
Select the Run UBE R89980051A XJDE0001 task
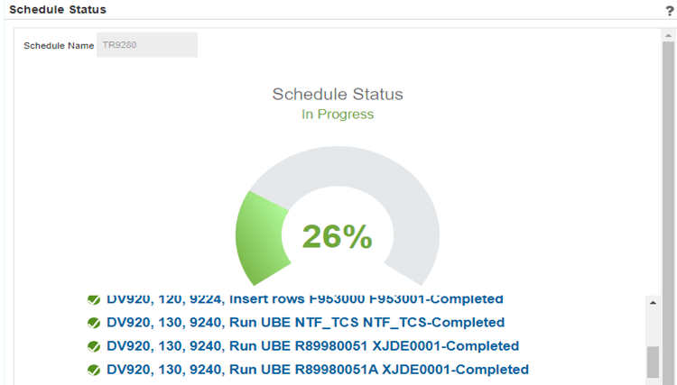pos(317,369)
